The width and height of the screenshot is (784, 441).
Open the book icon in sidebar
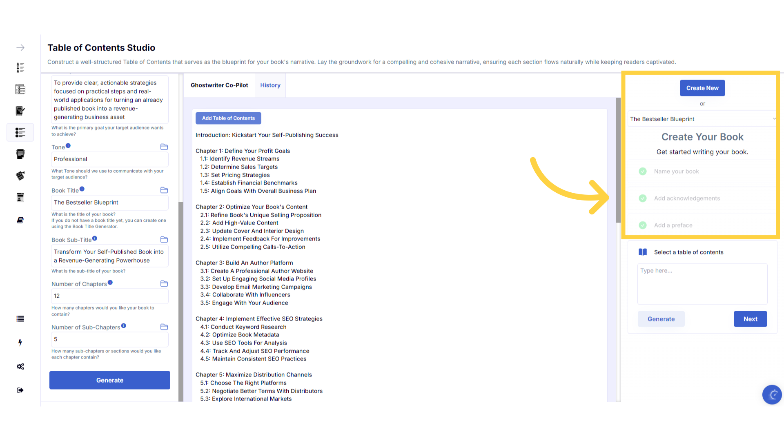pyautogui.click(x=20, y=220)
